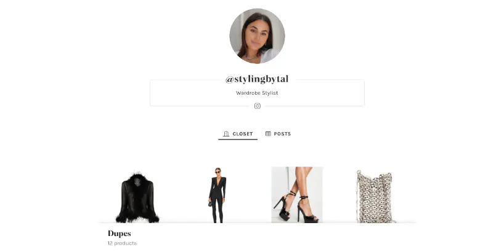Click the underline beneath the Closet tab
The width and height of the screenshot is (499, 252).
click(x=238, y=139)
